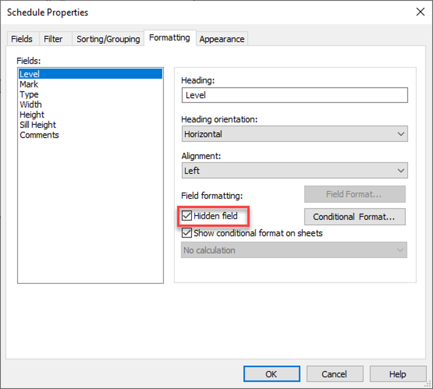
Task: Switch to the Fields tab
Action: (22, 39)
